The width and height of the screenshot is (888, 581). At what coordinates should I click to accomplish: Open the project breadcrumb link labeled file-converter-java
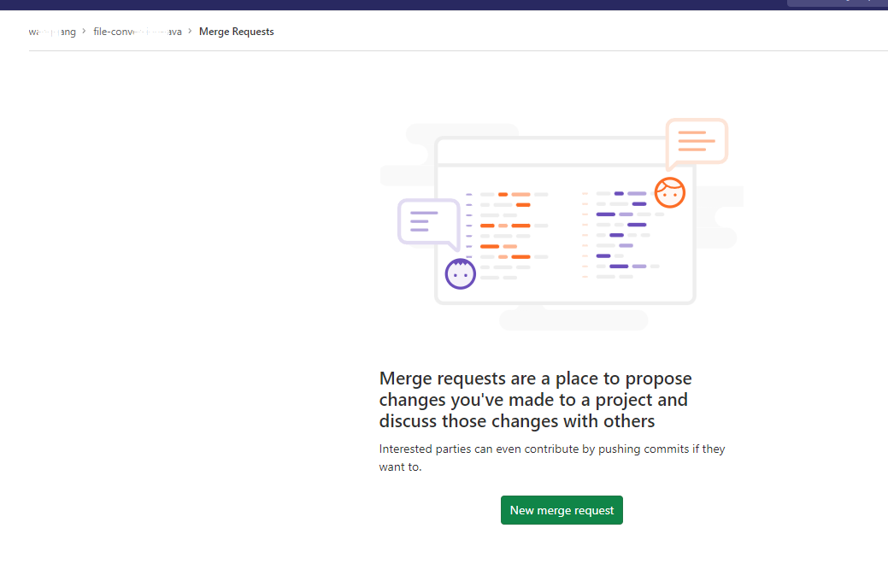(137, 32)
